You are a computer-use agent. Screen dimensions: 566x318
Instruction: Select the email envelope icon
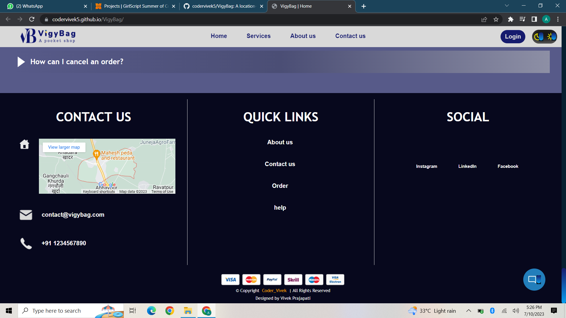[x=26, y=215]
